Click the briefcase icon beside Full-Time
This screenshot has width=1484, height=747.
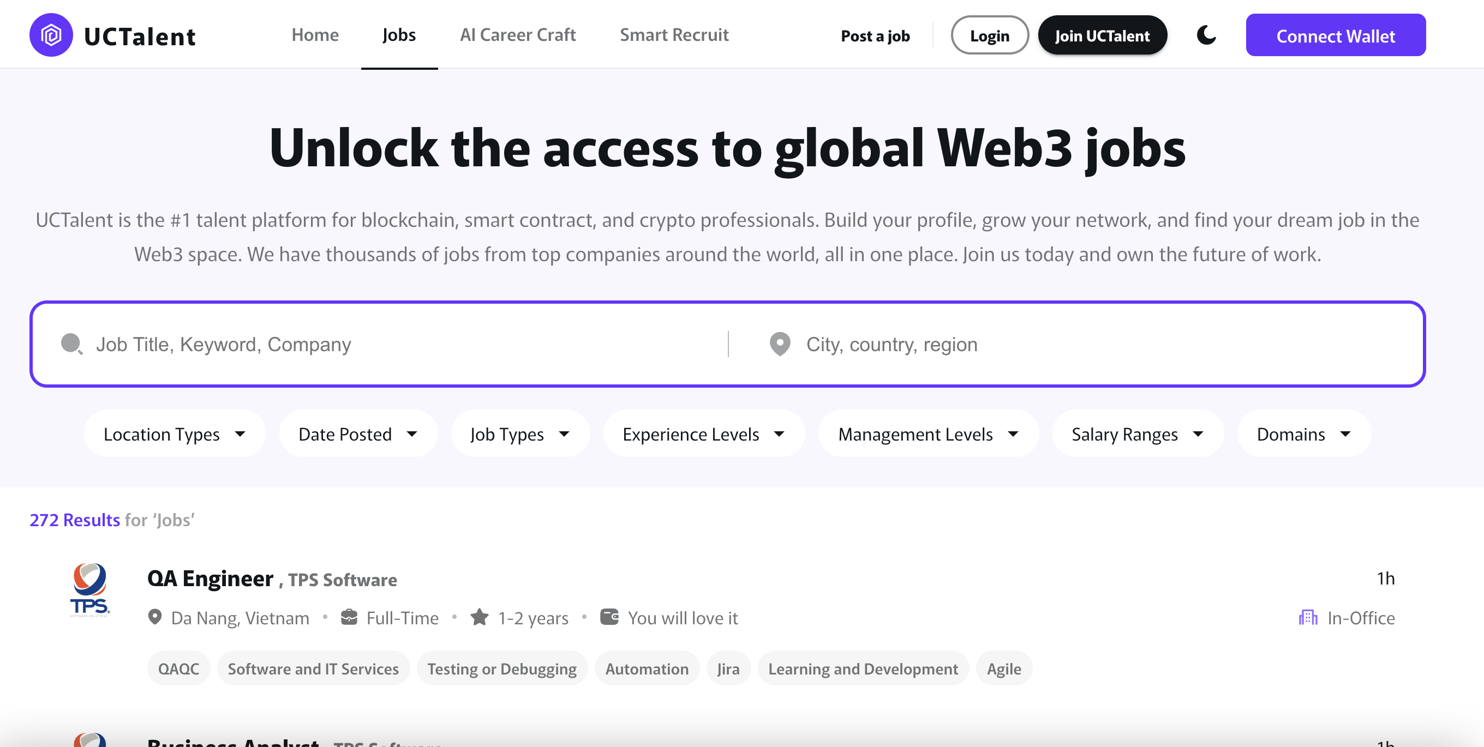click(x=349, y=617)
